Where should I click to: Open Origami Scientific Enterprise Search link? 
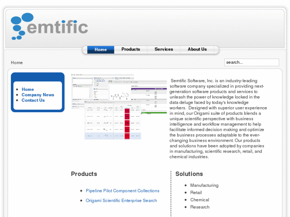pyautogui.click(x=121, y=201)
